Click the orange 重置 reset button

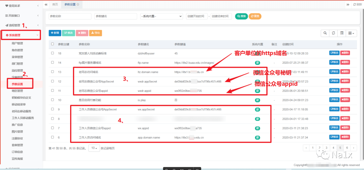(255, 16)
